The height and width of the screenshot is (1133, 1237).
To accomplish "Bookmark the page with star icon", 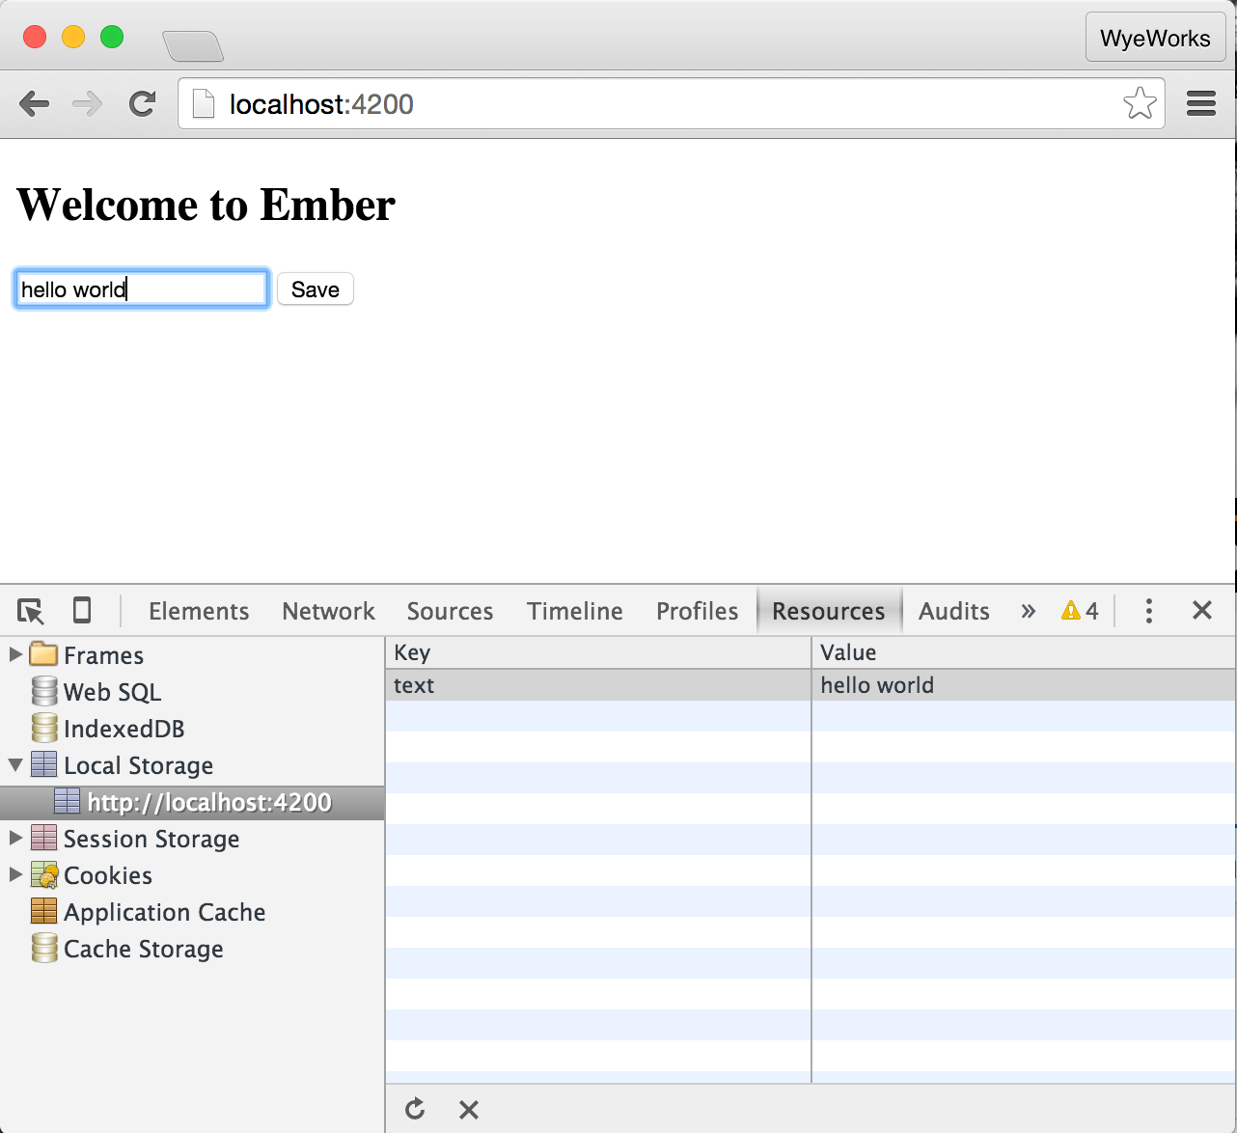I will click(1140, 103).
